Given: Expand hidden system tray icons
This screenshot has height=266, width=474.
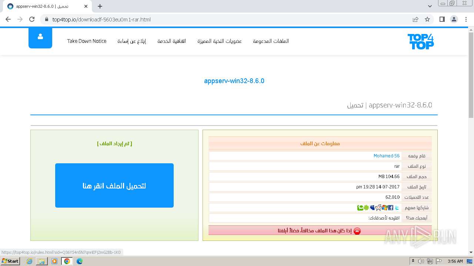Looking at the screenshot, I should (413, 261).
